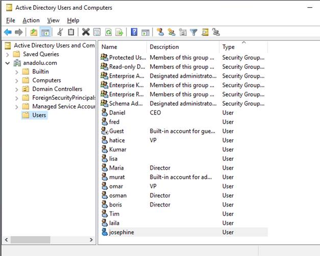Image resolution: width=320 pixels, height=256 pixels.
Task: Click the Schema Ad... group icon
Action: coord(104,103)
